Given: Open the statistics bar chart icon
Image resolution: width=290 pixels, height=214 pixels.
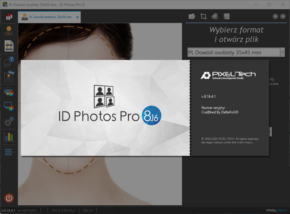Looking at the screenshot, I should [9, 137].
